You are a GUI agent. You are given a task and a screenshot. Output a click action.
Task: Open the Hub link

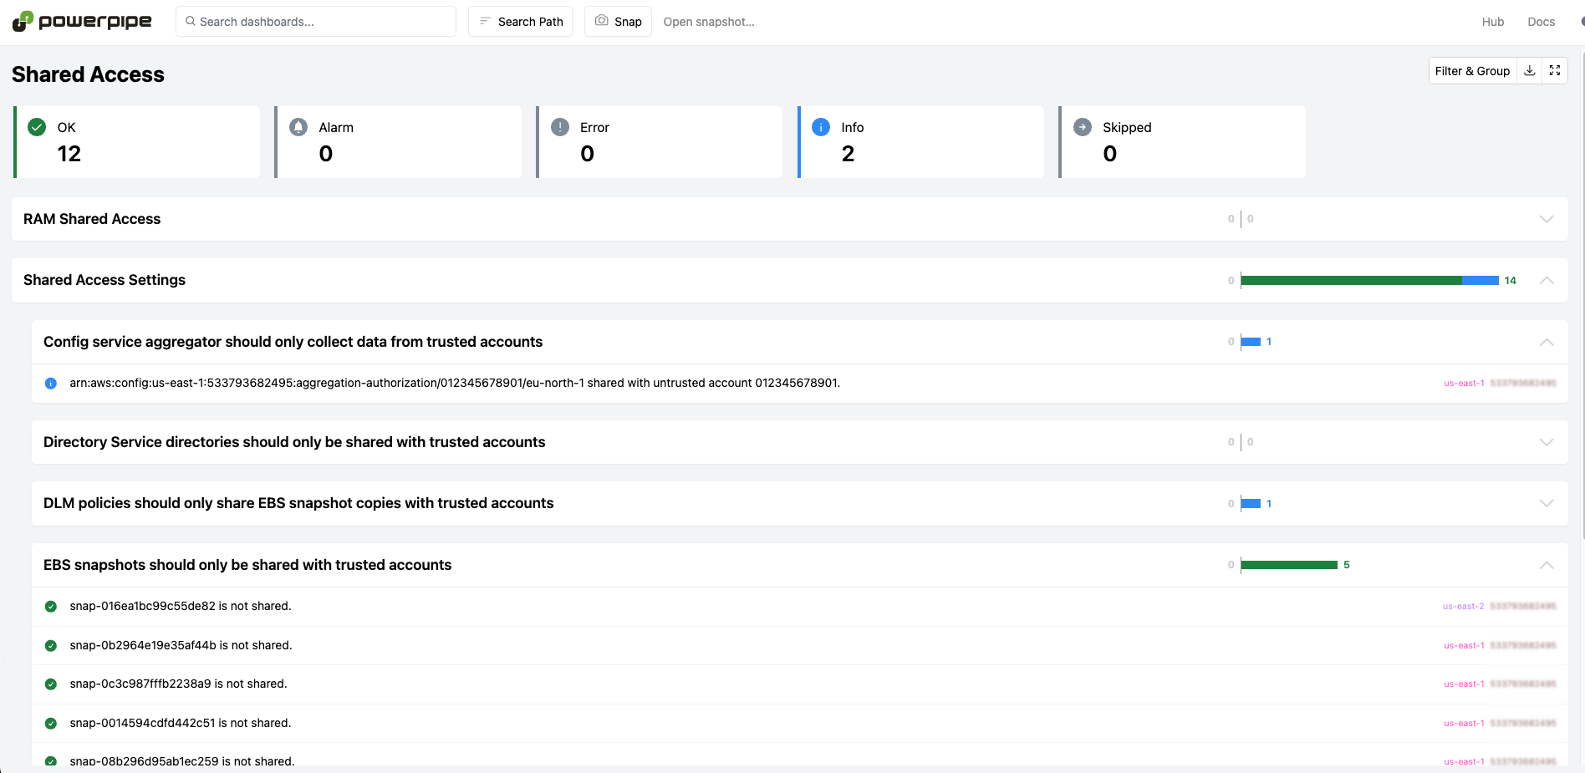(1493, 22)
